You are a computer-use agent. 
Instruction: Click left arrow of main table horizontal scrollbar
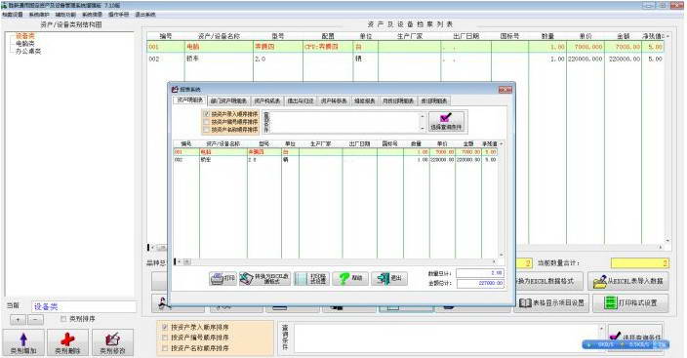152,248
